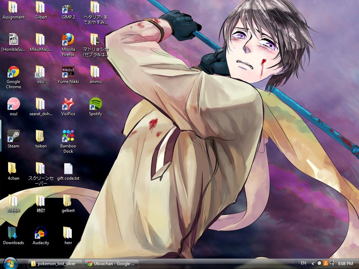Select the taiken folder
Screen dimensions: 359x269
41,139
